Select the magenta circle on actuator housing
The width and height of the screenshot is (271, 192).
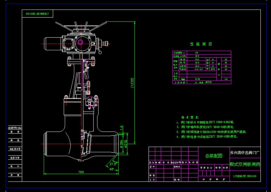pyautogui.click(x=81, y=43)
